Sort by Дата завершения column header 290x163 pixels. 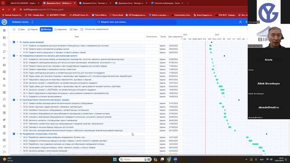175,37
